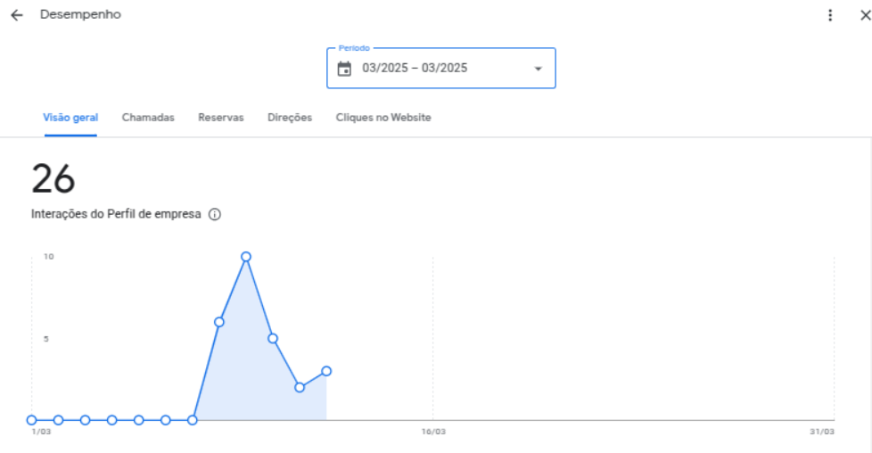Expand the Período dropdown arrow
Screen dimensions: 872x453
coord(538,69)
